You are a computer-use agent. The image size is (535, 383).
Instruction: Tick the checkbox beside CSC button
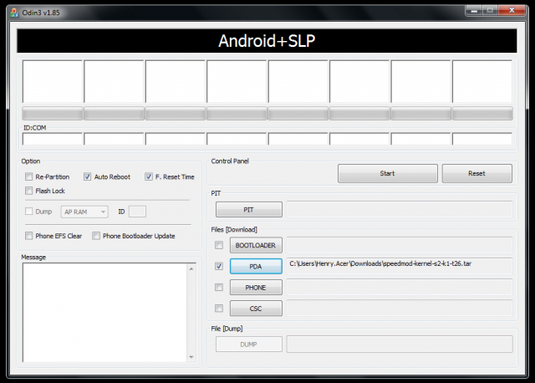(219, 309)
